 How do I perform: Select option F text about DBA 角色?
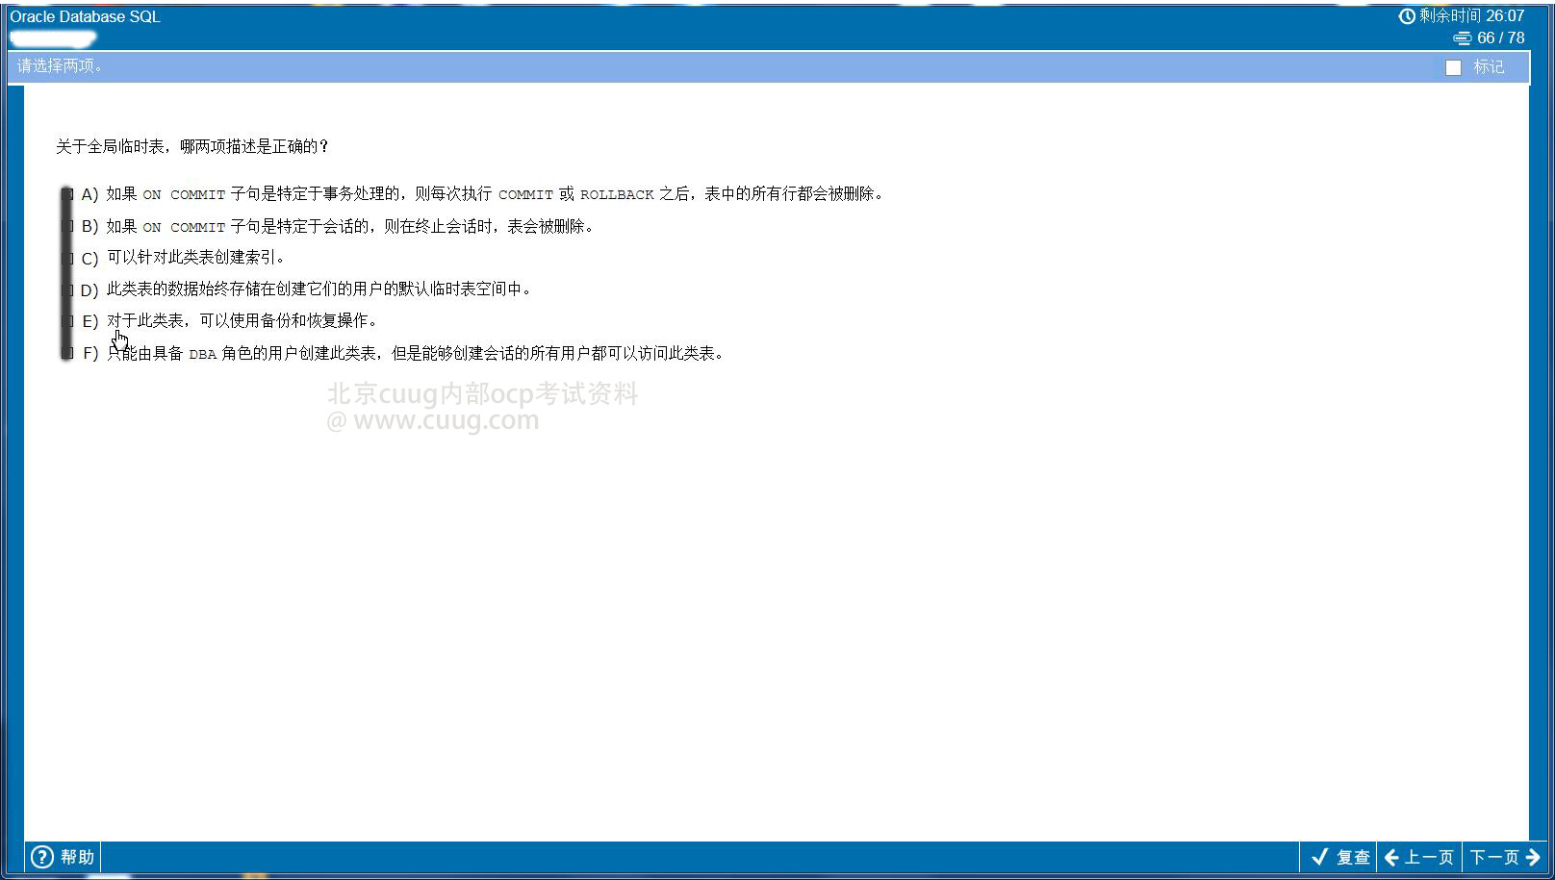coord(416,354)
